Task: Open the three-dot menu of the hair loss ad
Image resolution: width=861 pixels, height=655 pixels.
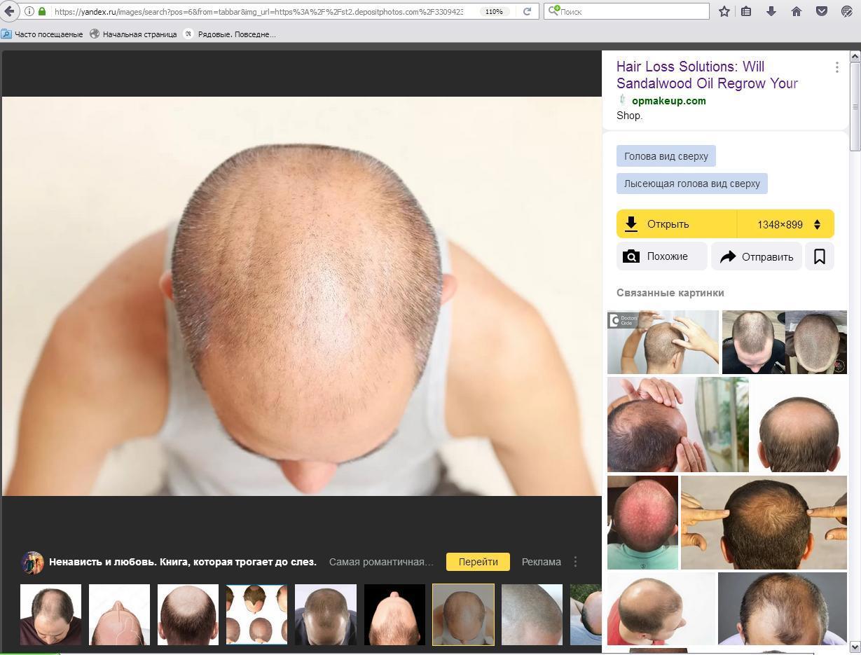Action: click(836, 67)
